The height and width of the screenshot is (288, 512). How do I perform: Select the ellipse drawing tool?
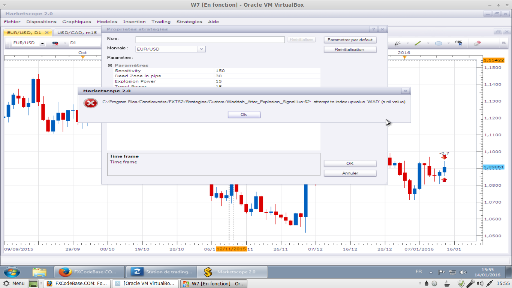point(439,43)
